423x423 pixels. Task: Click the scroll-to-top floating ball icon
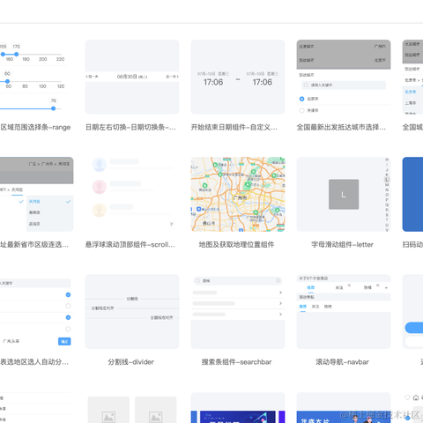point(172,224)
